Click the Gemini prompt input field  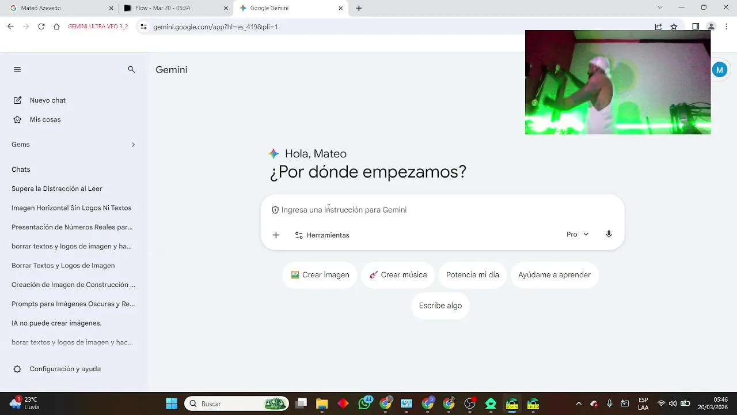point(442,210)
